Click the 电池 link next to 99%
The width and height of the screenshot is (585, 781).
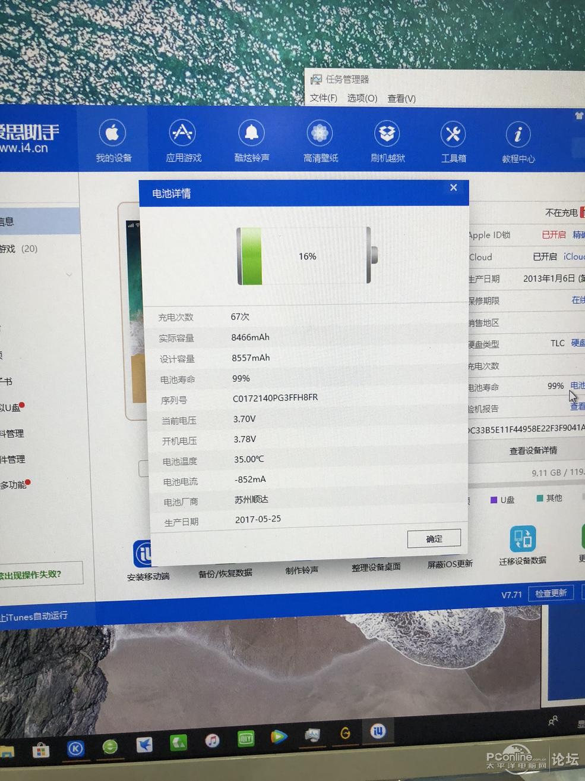point(577,385)
